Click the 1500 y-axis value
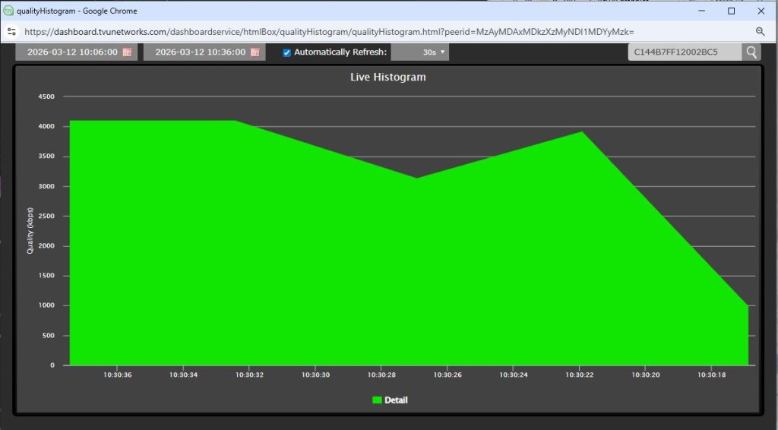The width and height of the screenshot is (778, 430). pyautogui.click(x=46, y=276)
